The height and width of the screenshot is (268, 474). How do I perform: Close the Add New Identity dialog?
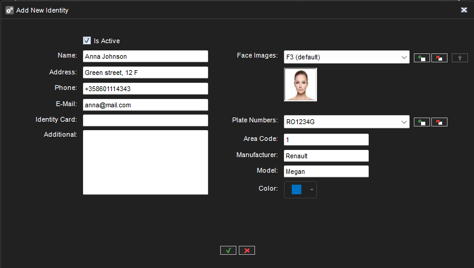click(x=464, y=10)
